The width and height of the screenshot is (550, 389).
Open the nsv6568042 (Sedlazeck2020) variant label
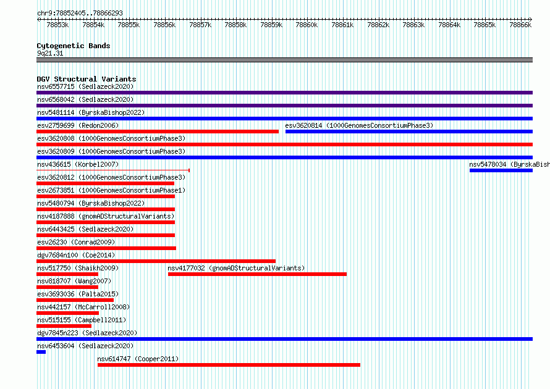[85, 99]
